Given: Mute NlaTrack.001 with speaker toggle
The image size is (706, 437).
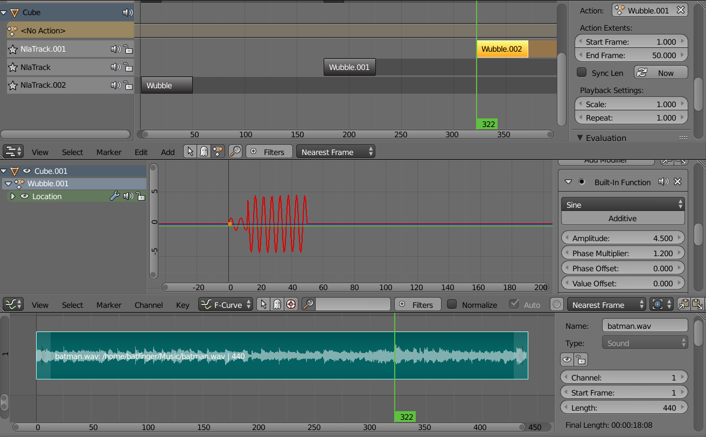Looking at the screenshot, I should 116,50.
